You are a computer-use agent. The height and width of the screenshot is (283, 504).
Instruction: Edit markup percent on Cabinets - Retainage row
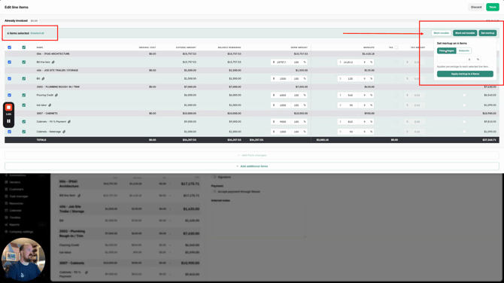click(x=366, y=132)
